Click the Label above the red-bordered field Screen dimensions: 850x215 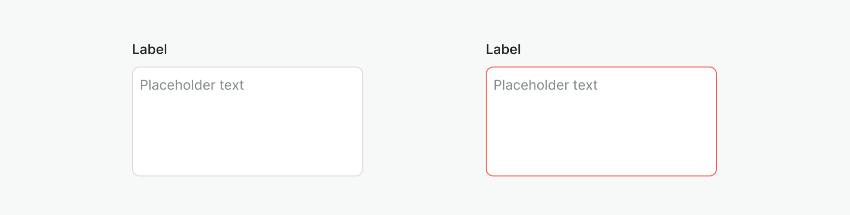[x=503, y=50]
